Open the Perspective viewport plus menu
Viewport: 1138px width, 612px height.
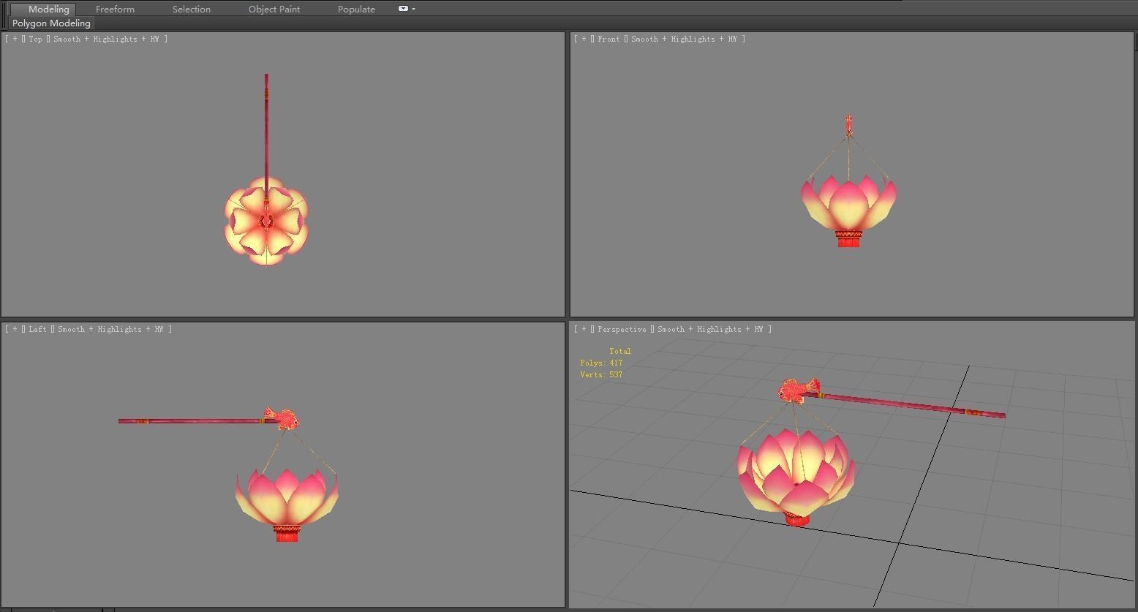584,329
